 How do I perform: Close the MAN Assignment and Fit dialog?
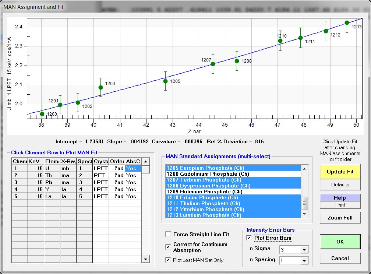[361, 7]
